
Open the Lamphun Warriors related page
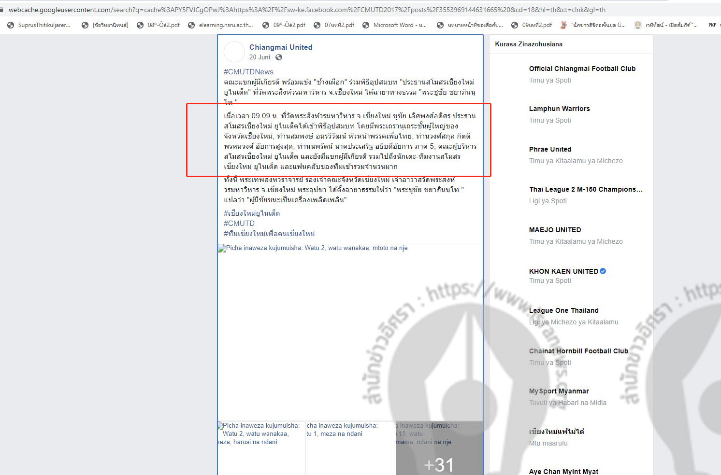pos(559,109)
